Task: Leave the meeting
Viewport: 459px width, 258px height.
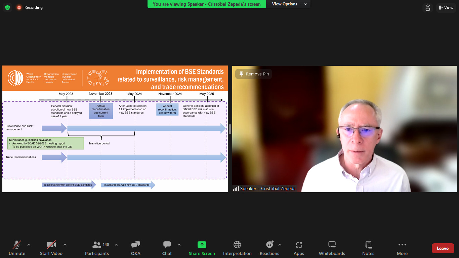Action: 443,248
